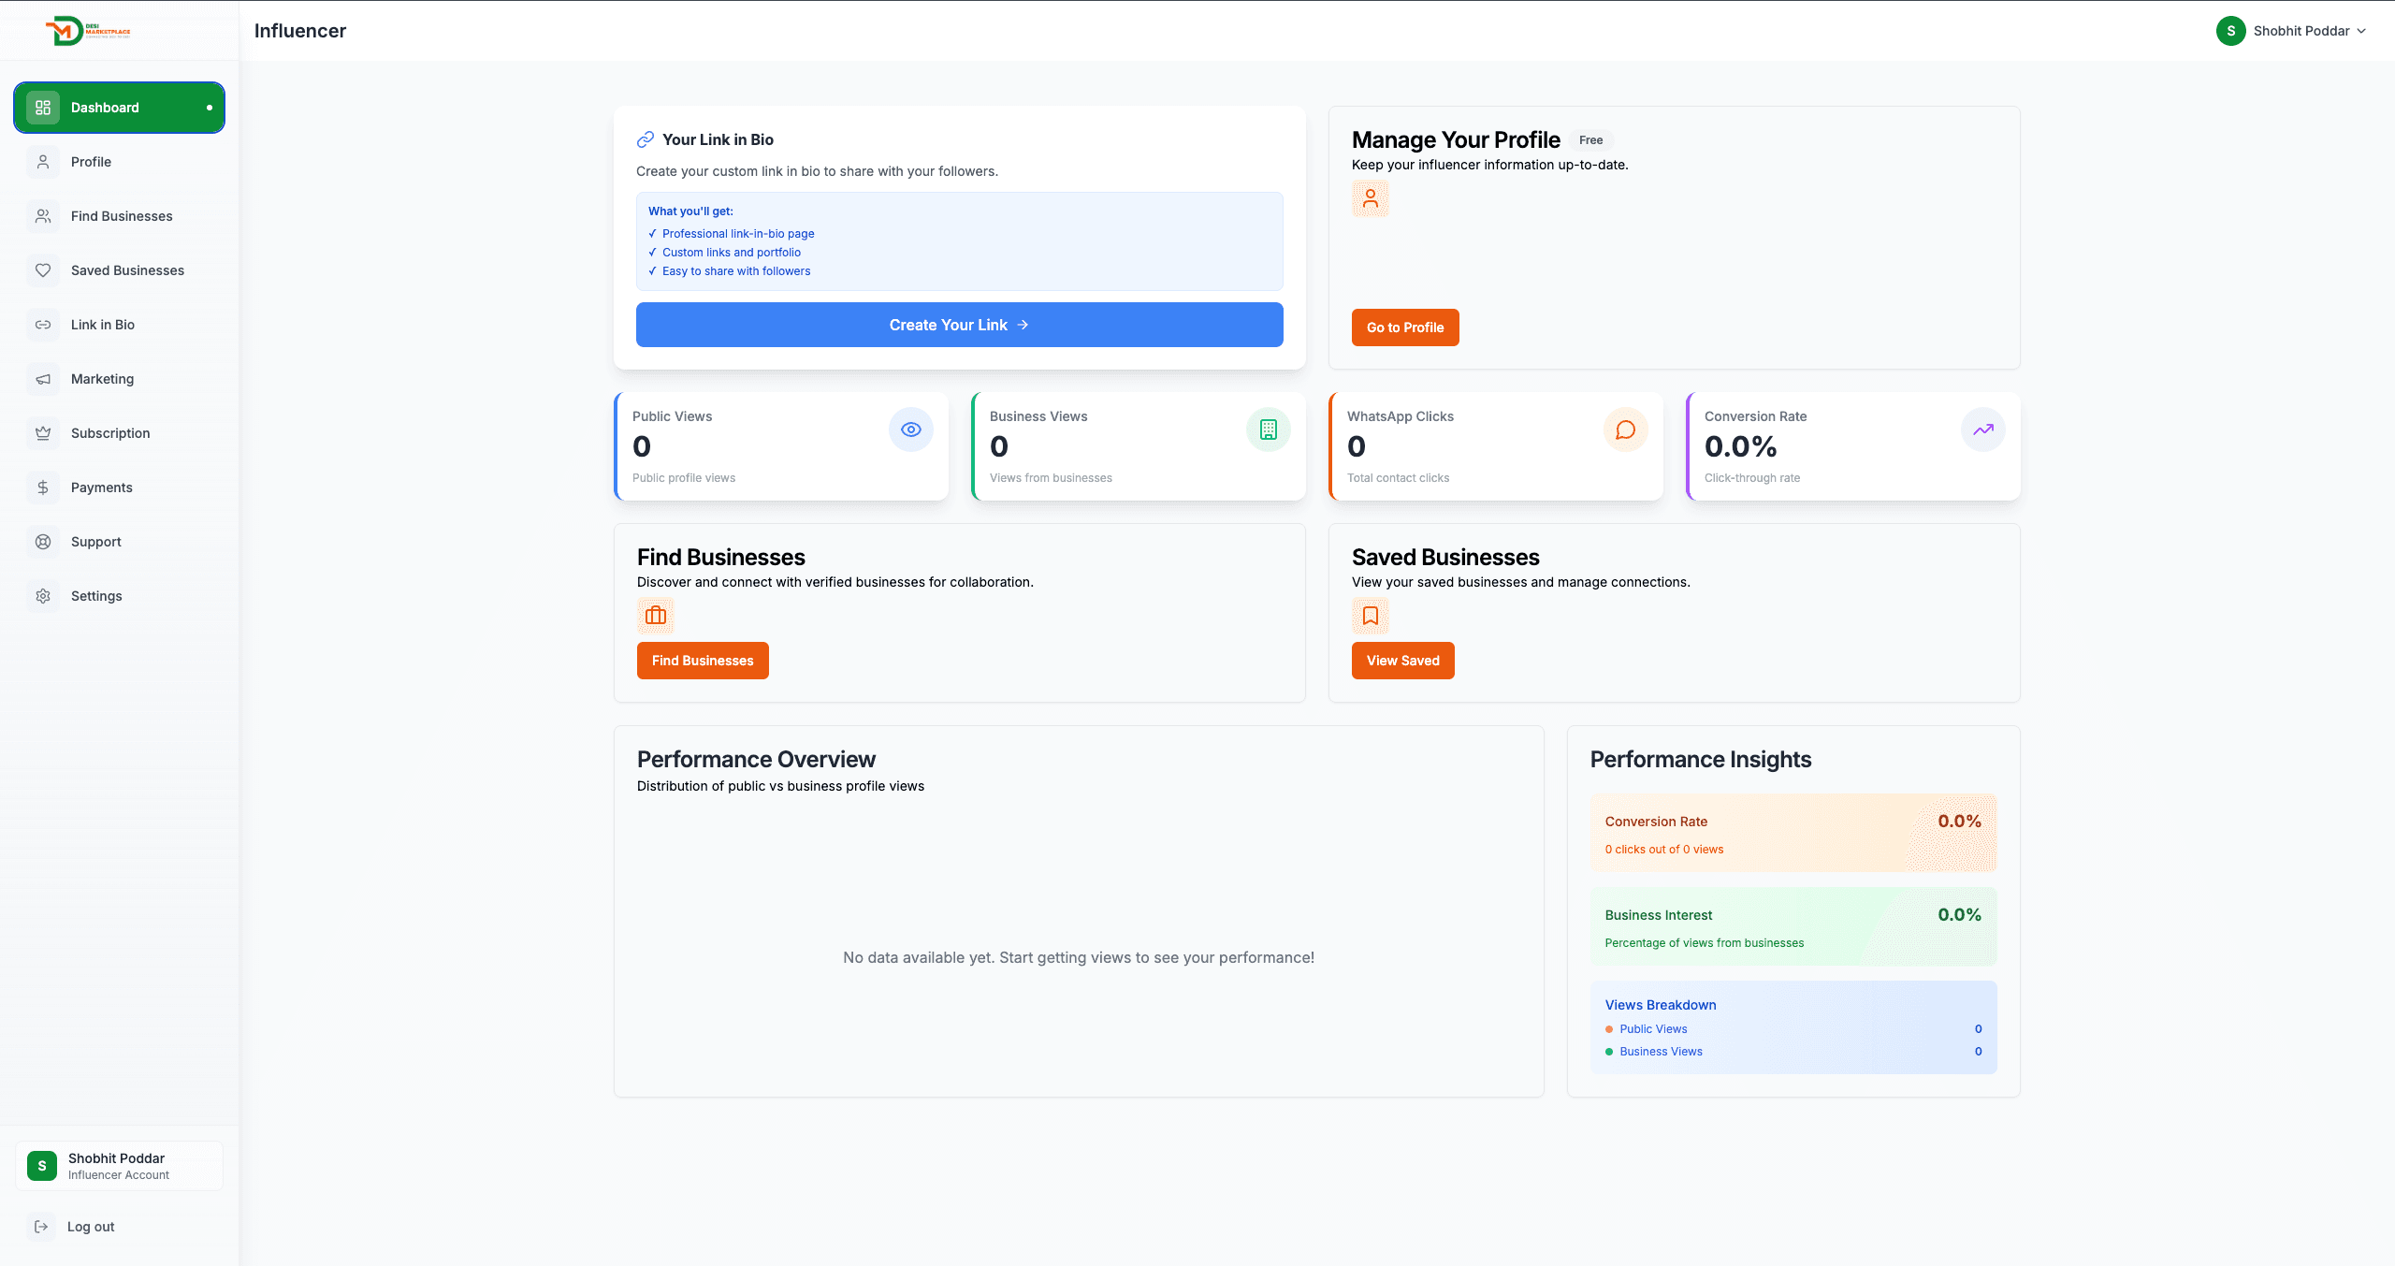Viewport: 2395px width, 1266px height.
Task: Open Subscription sidebar item
Action: (x=120, y=433)
